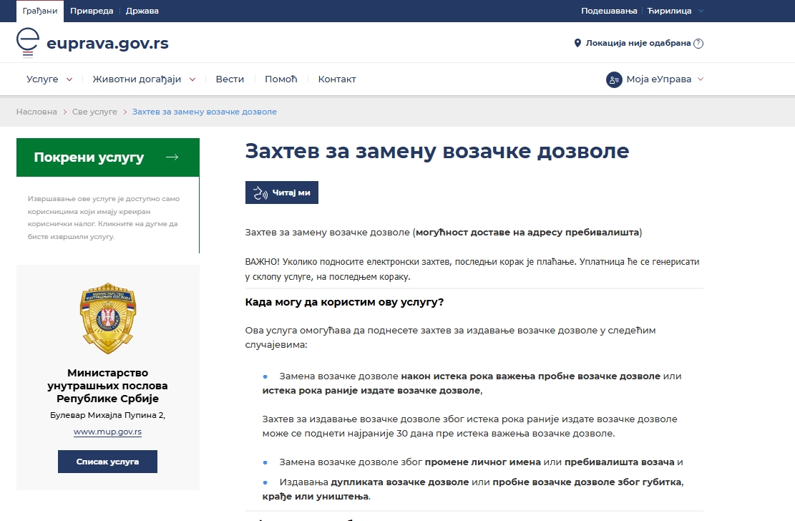This screenshot has height=521, width=795.
Task: Click Моја еУправа label
Action: 658,79
